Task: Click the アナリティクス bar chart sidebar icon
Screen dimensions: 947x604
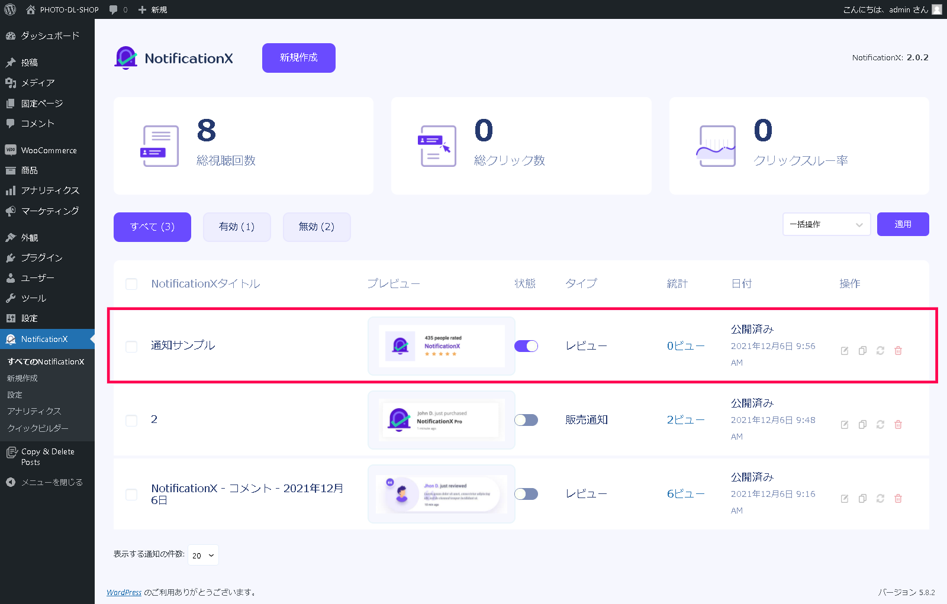Action: 11,190
